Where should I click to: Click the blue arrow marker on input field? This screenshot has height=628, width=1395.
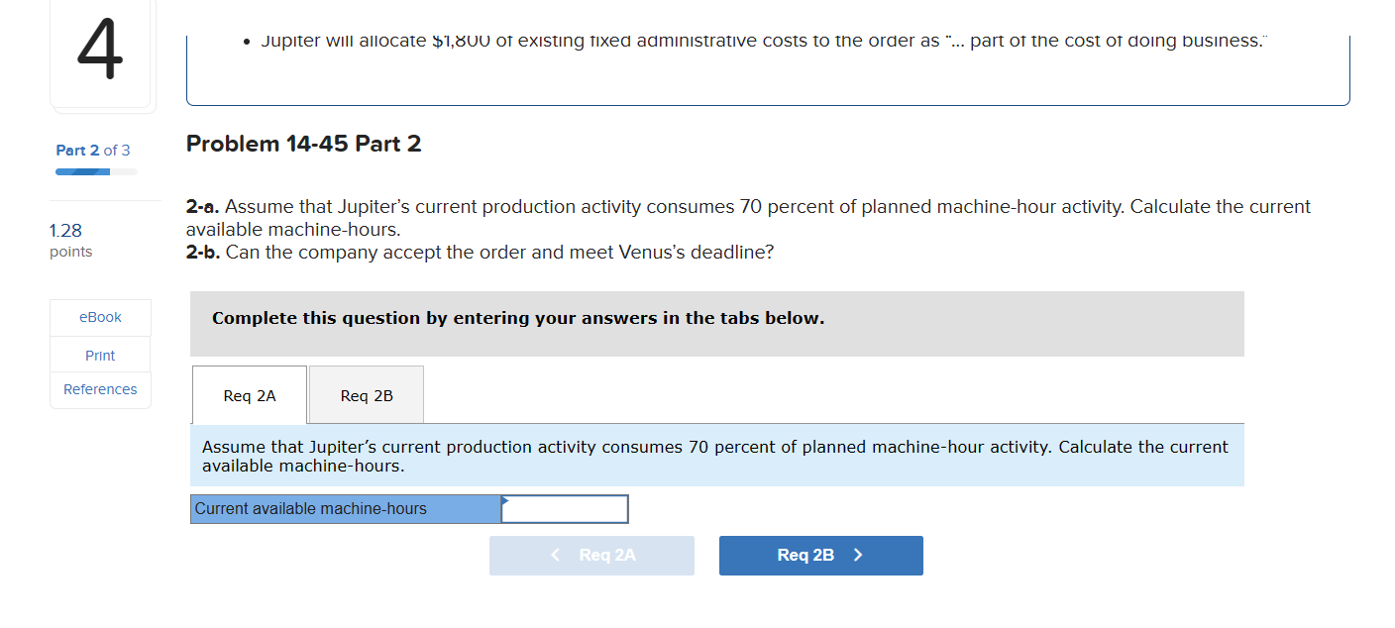click(503, 502)
